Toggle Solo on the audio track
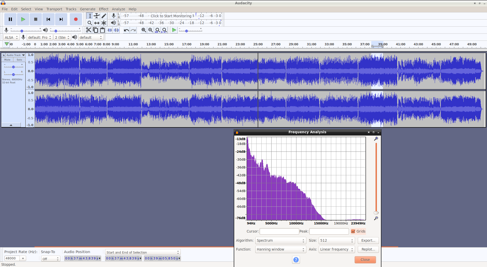This screenshot has width=487, height=267. click(19, 60)
